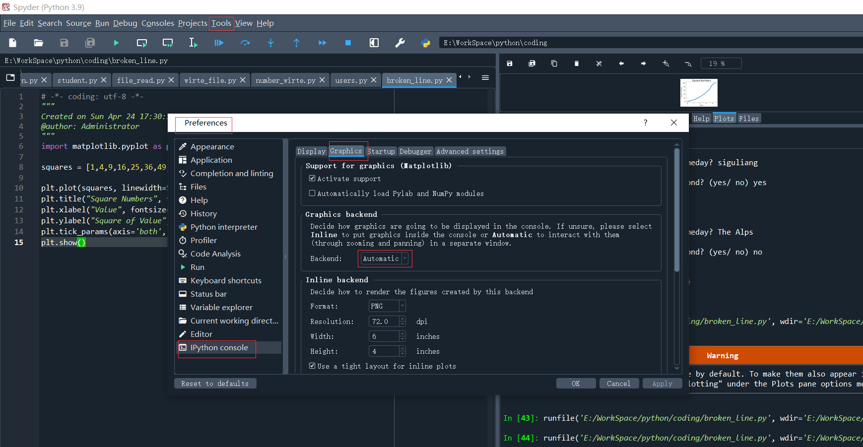This screenshot has width=863, height=447.
Task: Uncheck the Activate support checkbox
Action: (x=312, y=179)
